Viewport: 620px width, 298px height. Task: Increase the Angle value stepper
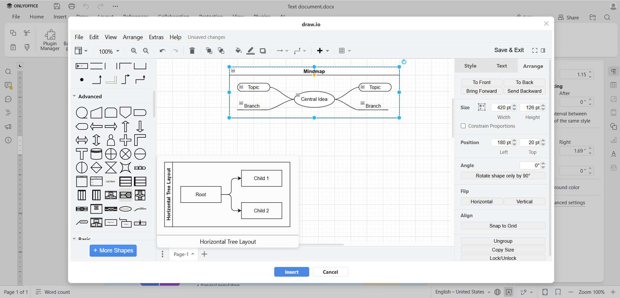[543, 164]
